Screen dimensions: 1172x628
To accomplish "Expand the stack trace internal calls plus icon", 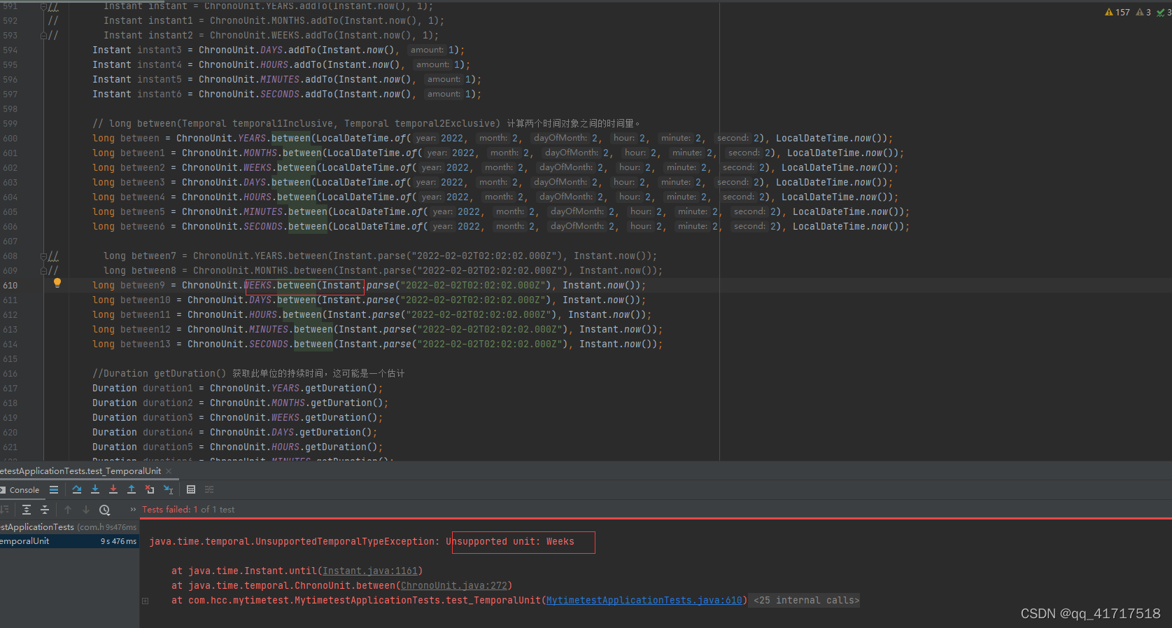I will 145,601.
